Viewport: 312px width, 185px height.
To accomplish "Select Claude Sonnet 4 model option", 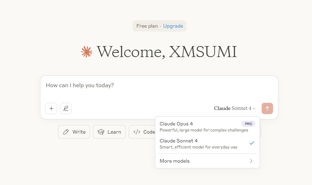I will point(207,144).
